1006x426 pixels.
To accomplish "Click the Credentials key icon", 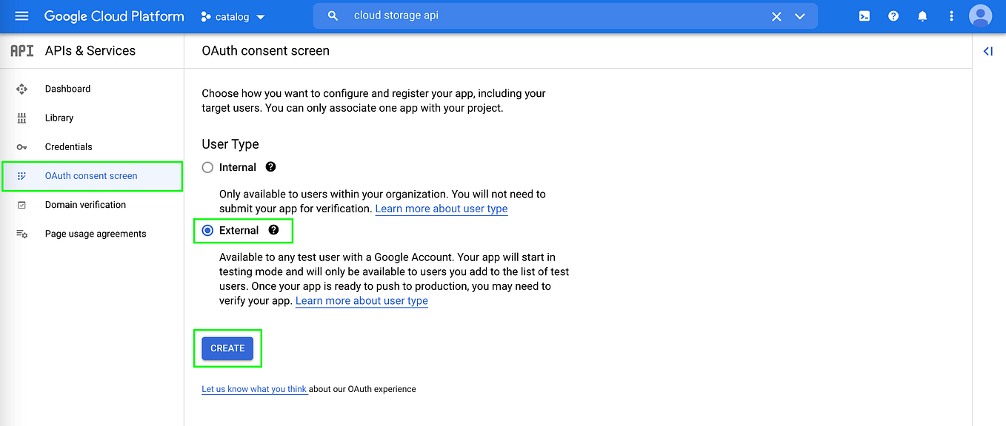I will [22, 146].
